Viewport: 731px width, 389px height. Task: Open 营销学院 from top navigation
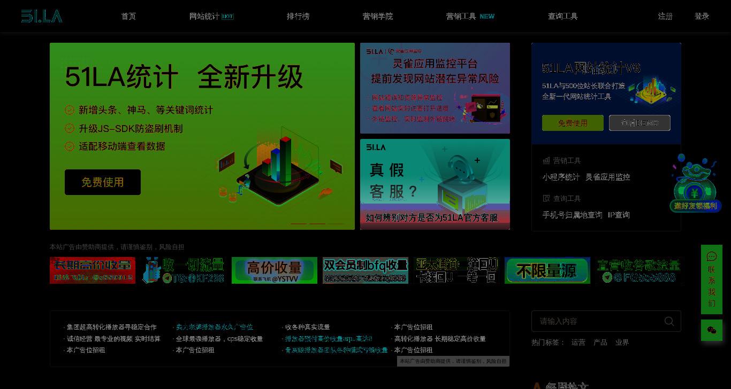(x=378, y=16)
